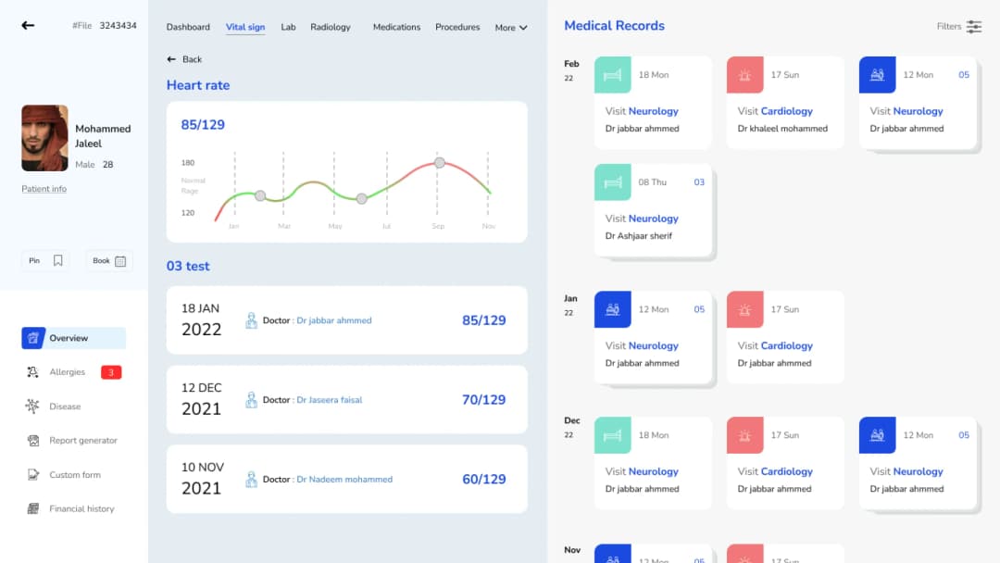Image resolution: width=1000 pixels, height=563 pixels.
Task: Open the 12 DEC 2021 70/129 test card
Action: tap(347, 400)
